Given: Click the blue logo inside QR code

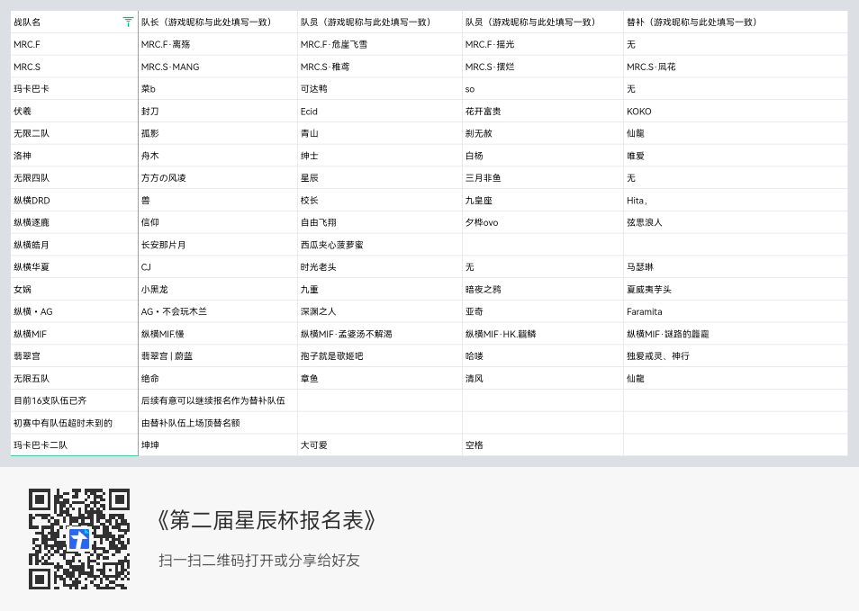Looking at the screenshot, I should click(79, 539).
